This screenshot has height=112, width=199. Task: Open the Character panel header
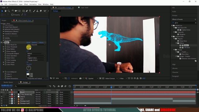(175, 72)
